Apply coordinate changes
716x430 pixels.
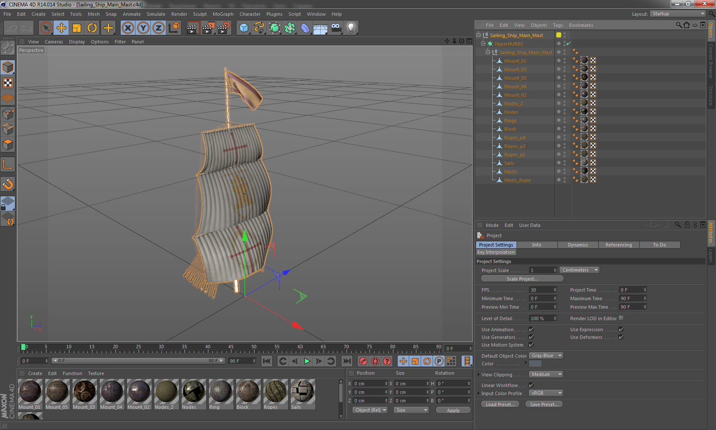tap(453, 410)
